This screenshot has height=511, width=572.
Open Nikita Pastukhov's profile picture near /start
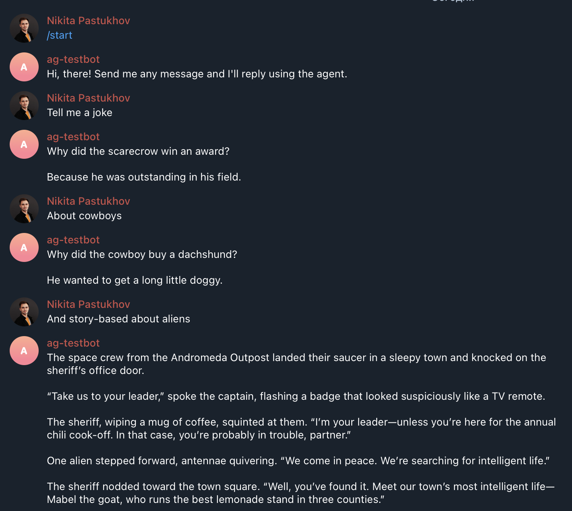(24, 28)
